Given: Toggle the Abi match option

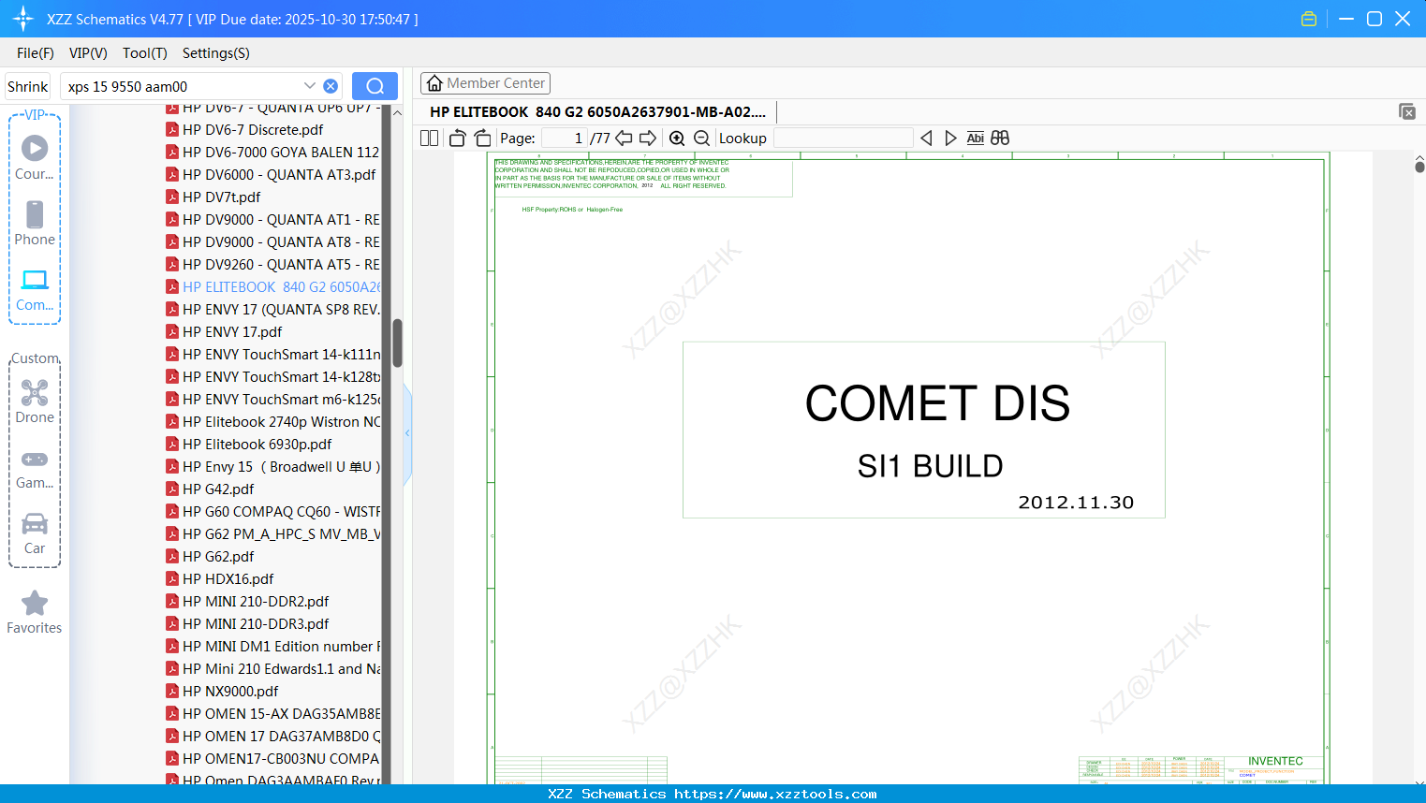Looking at the screenshot, I should click(x=975, y=139).
